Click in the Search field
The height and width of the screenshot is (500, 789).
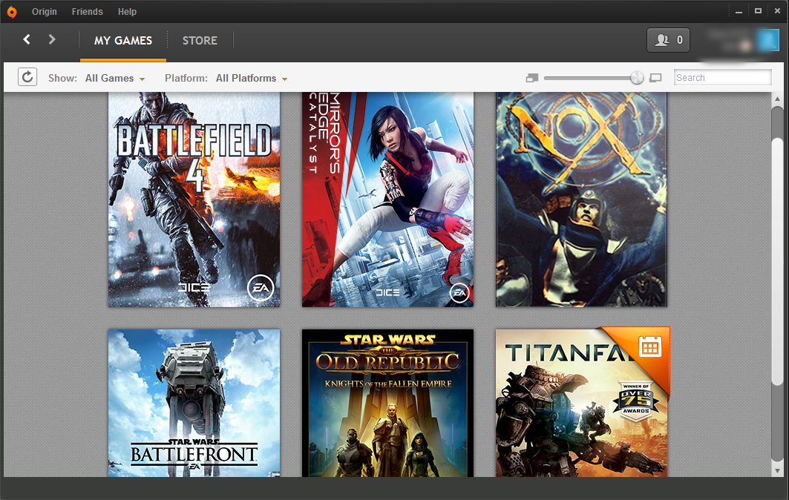(723, 77)
